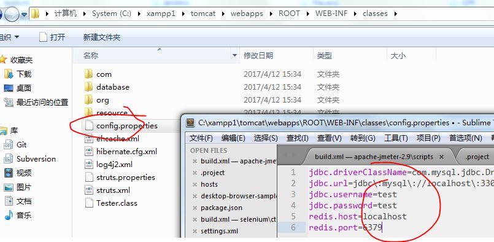This screenshot has height=242, width=494.
Task: Click line 6 redis.port in editor
Action: tap(345, 227)
